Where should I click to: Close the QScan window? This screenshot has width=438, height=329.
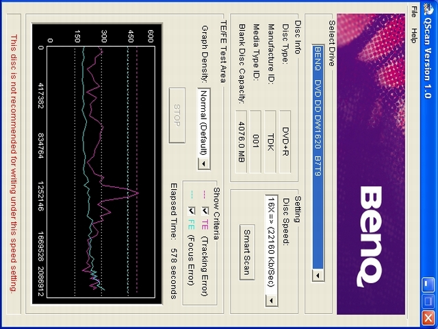pos(428,318)
